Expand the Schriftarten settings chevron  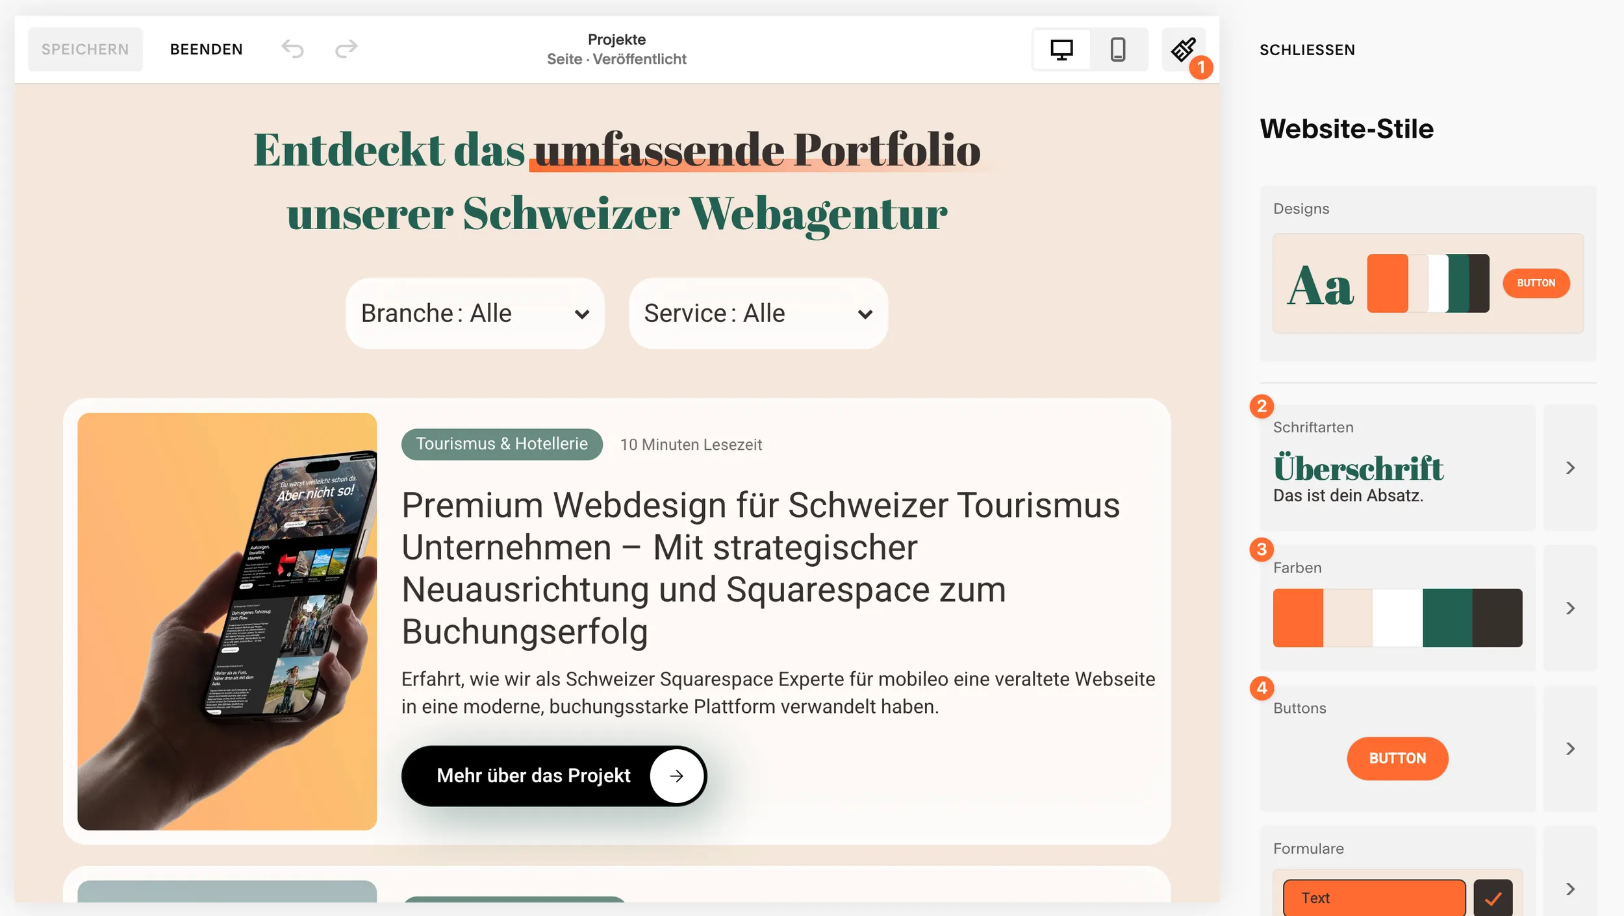tap(1571, 467)
